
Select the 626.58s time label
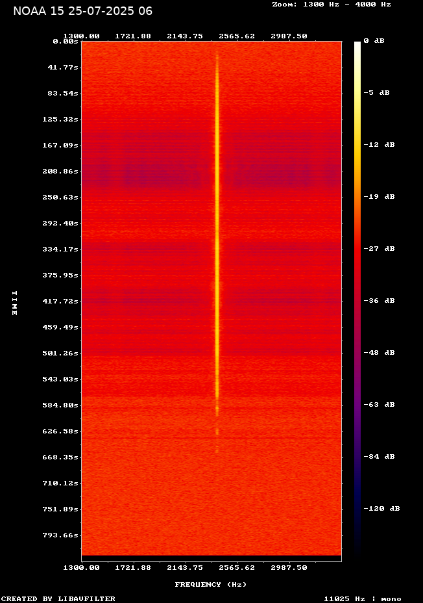click(x=60, y=431)
